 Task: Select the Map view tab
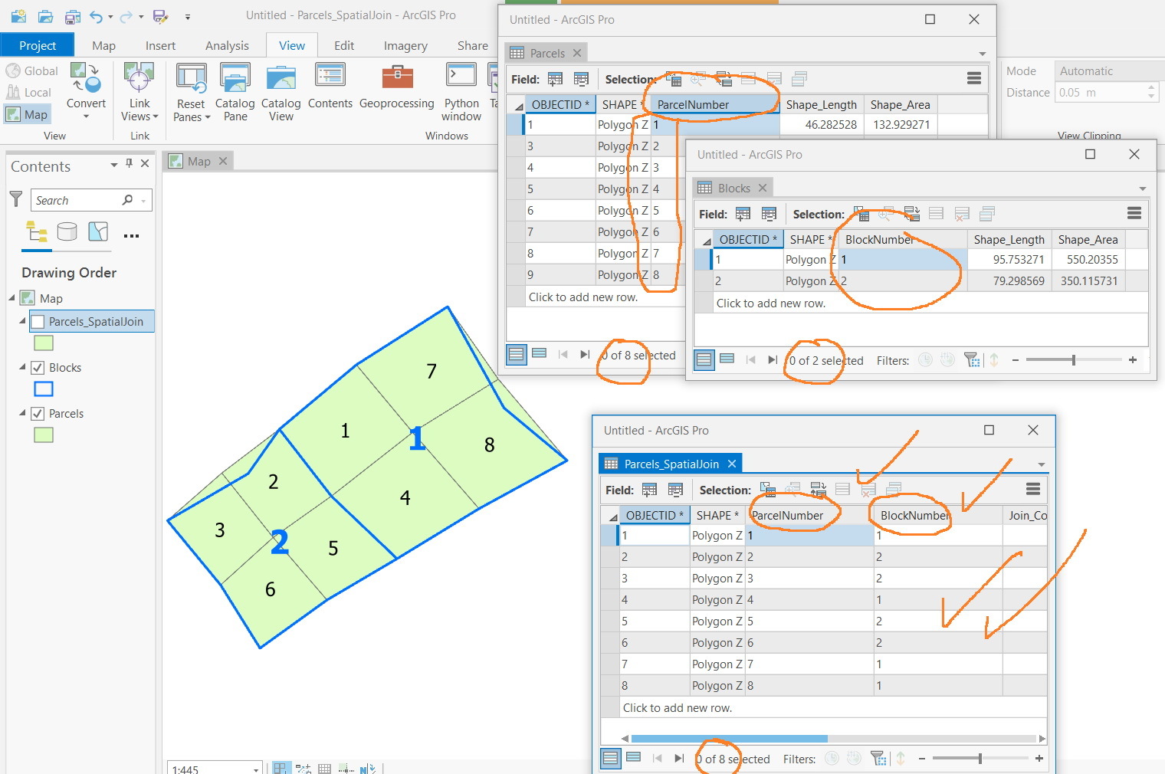click(199, 161)
